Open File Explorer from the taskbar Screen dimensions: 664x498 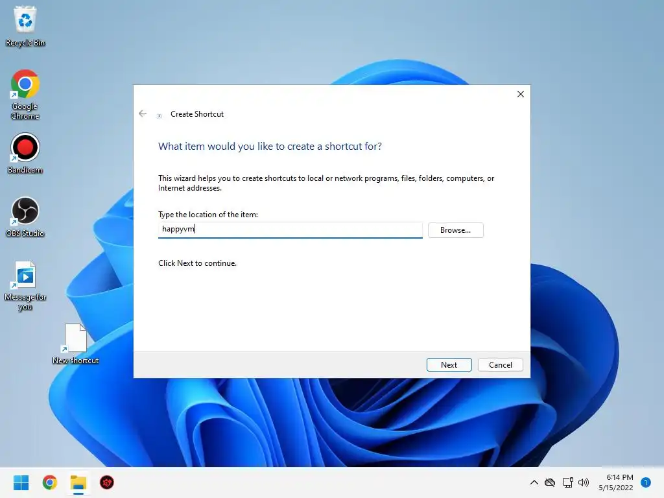pos(78,482)
